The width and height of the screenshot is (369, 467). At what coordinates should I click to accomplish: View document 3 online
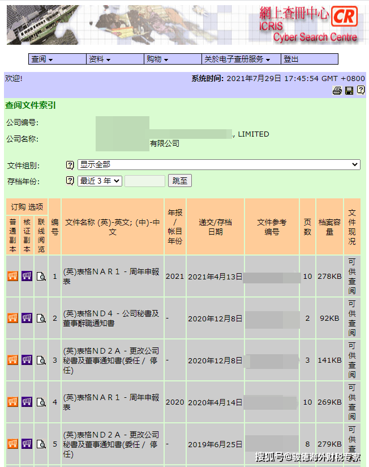(x=41, y=360)
